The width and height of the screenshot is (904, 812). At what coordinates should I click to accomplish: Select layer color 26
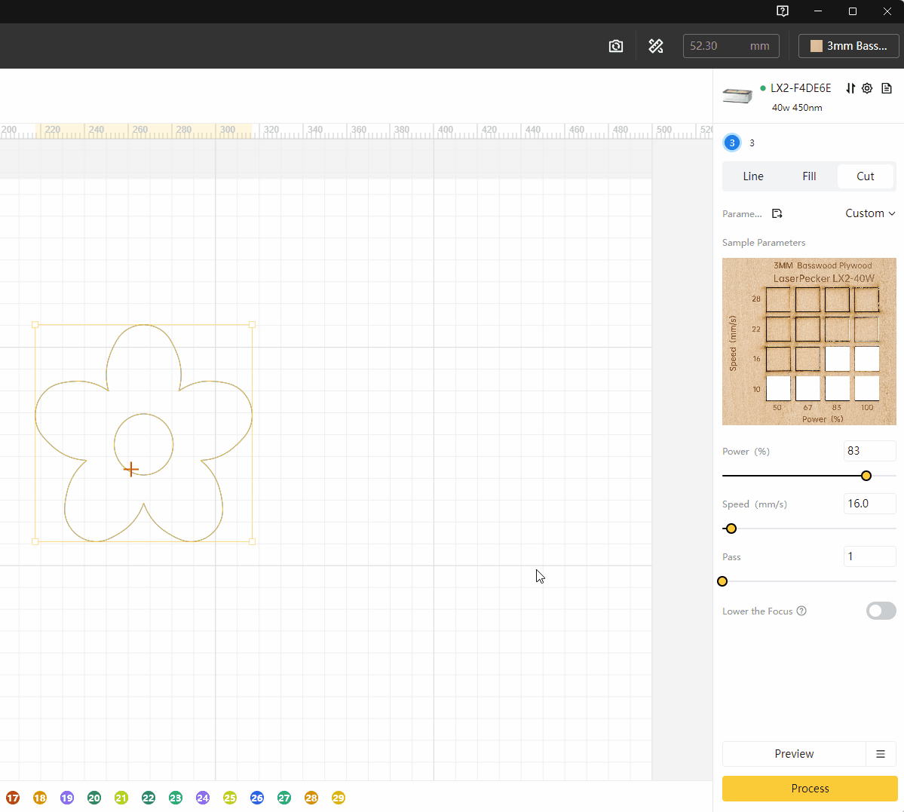pos(256,798)
